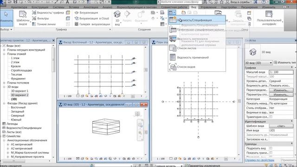Choose Ведомость/Спецификация from the menu
This screenshot has height=167, width=297.
[x=197, y=20]
